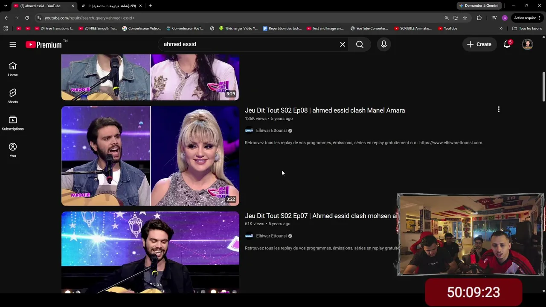Open the Convertisseur YouT... bookmark
This screenshot has height=307, width=546.
pyautogui.click(x=186, y=29)
